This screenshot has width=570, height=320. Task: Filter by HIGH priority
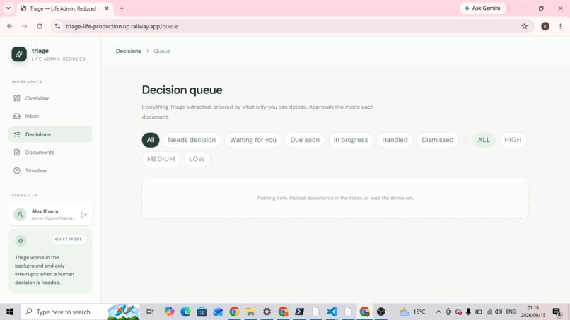[513, 140]
